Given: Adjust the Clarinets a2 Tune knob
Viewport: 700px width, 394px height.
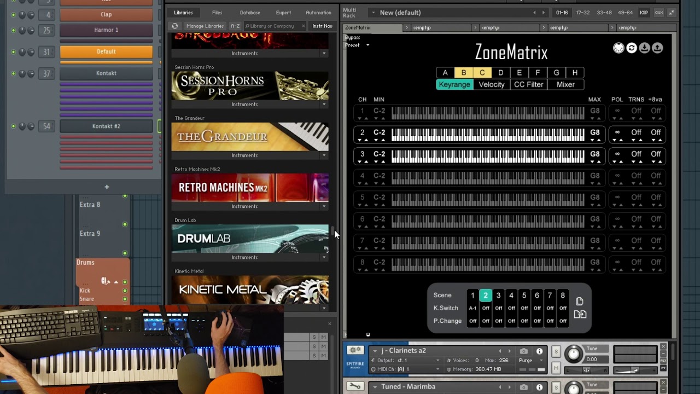Looking at the screenshot, I should tap(573, 354).
